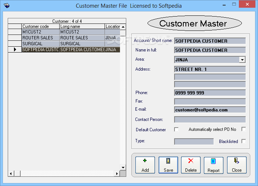Click the Delete button

pos(191,165)
